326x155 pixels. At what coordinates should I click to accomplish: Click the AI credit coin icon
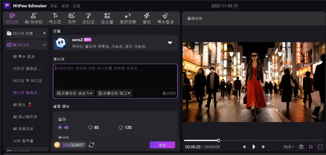[57, 145]
